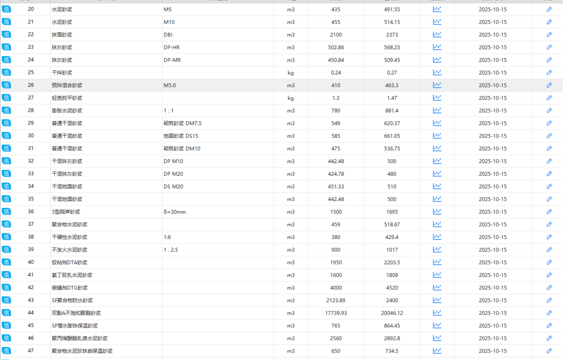This screenshot has width=563, height=360.
Task: Select the 预拌混合砂浆 material name cell
Action: point(67,85)
